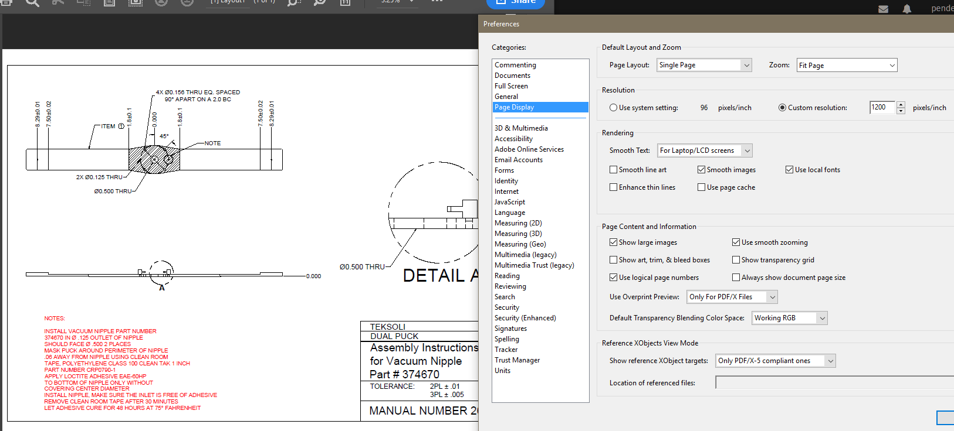Open the Smooth Text dropdown
Image resolution: width=954 pixels, height=431 pixels.
click(704, 150)
